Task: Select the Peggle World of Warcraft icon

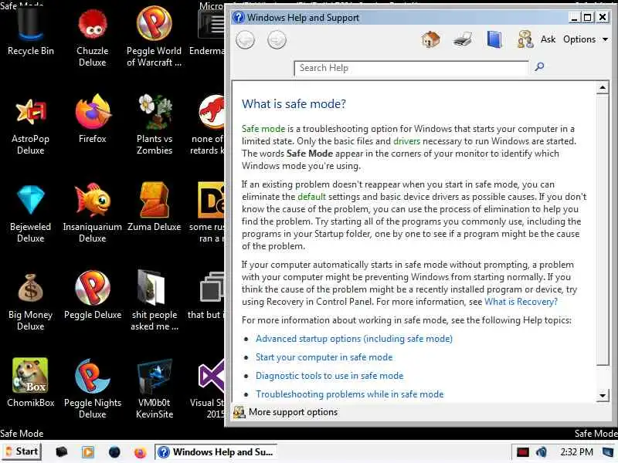Action: coord(154,38)
